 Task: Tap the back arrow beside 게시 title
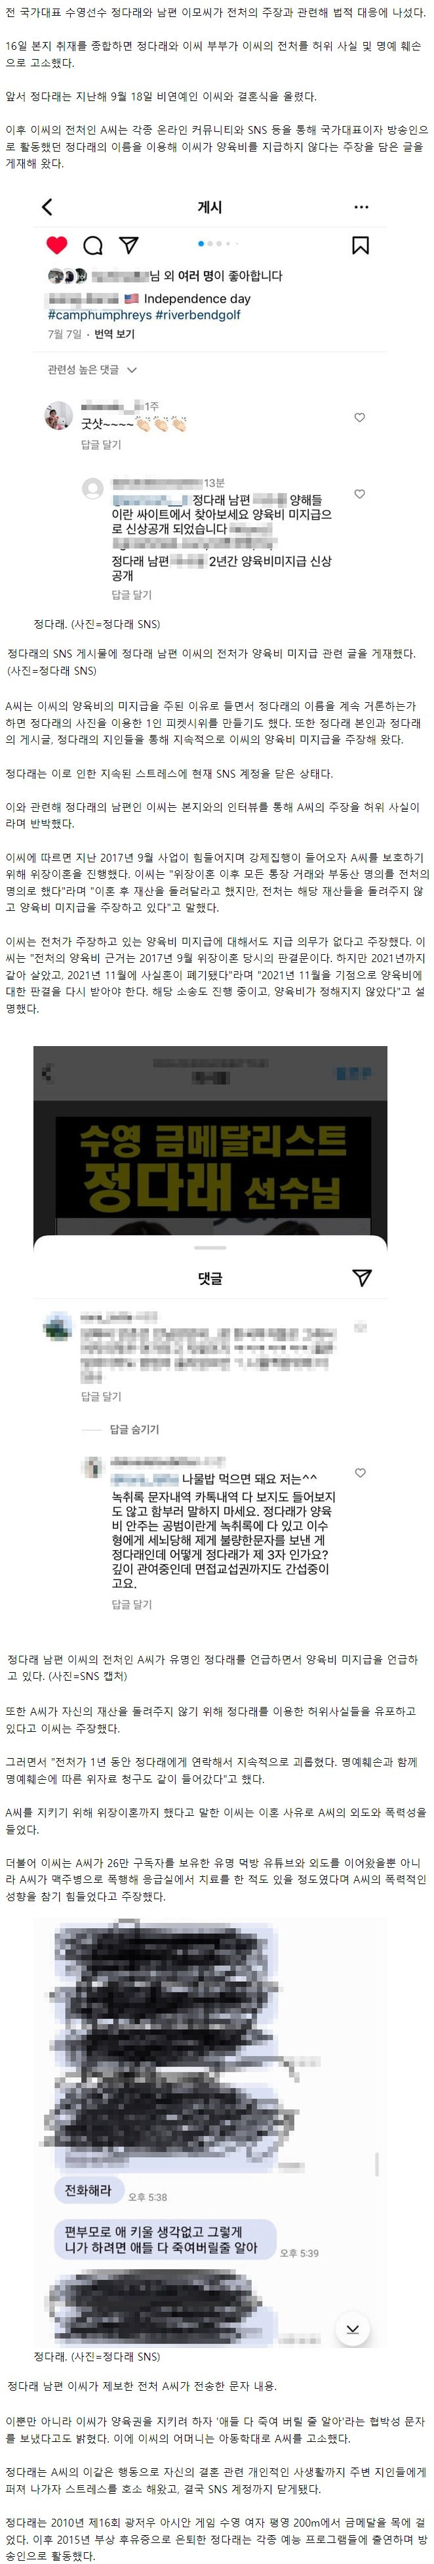coord(47,207)
